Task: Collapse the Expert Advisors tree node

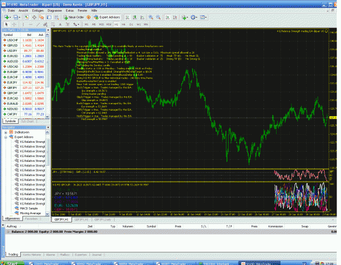Action: (x=5, y=137)
